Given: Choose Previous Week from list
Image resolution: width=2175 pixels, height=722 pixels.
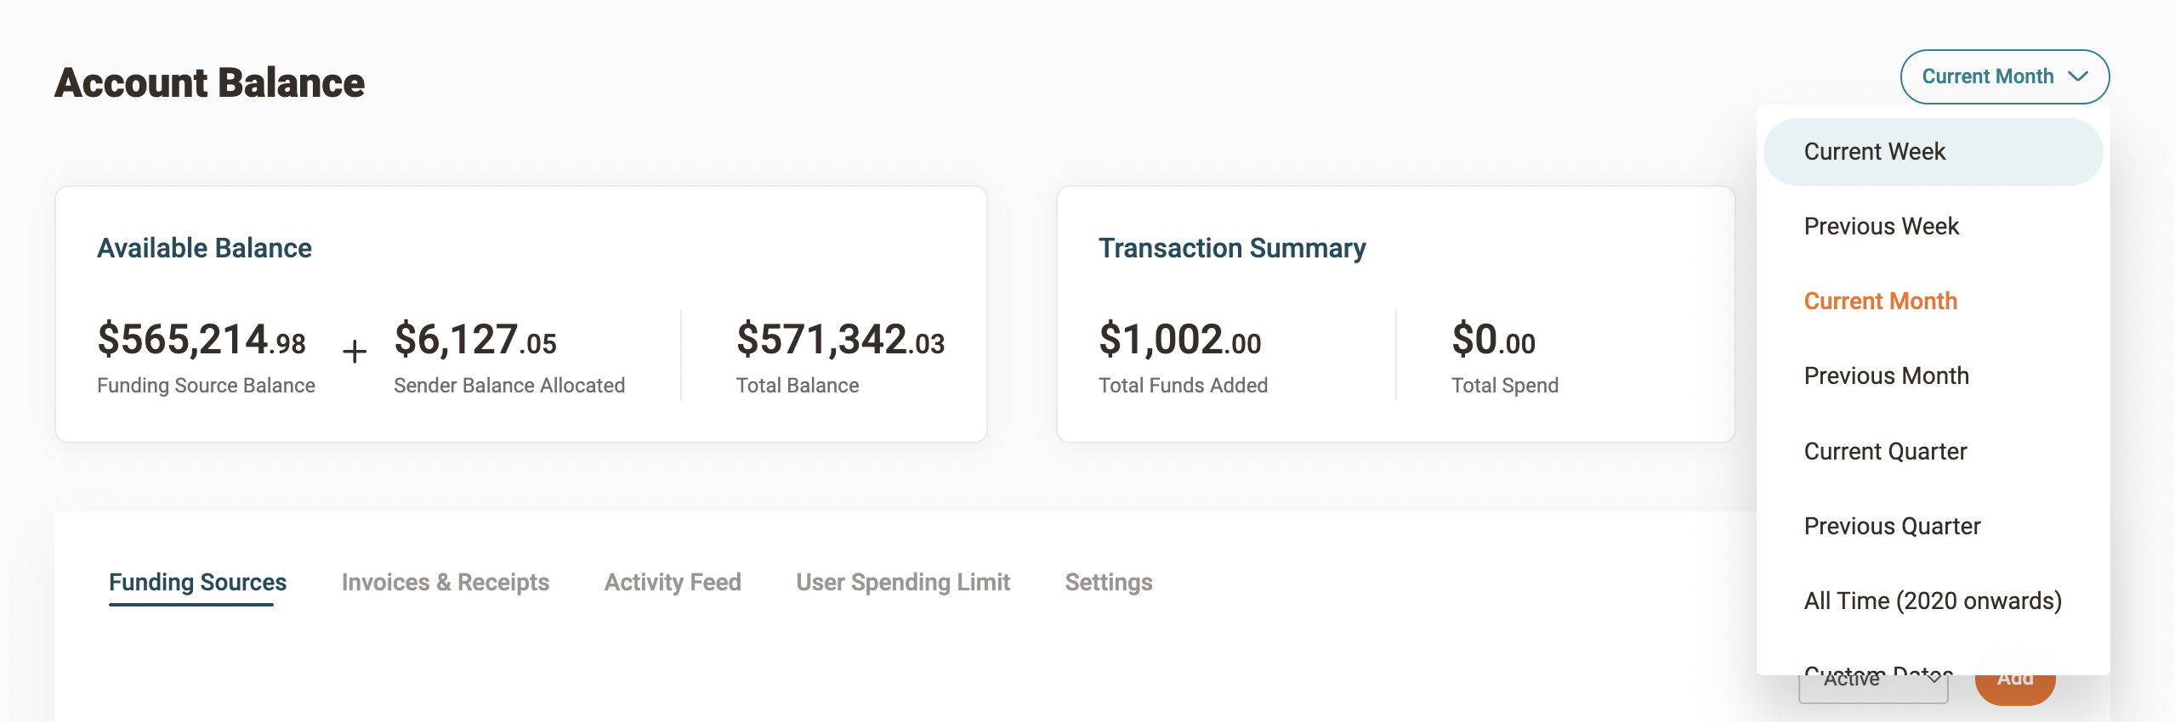Looking at the screenshot, I should (1881, 227).
